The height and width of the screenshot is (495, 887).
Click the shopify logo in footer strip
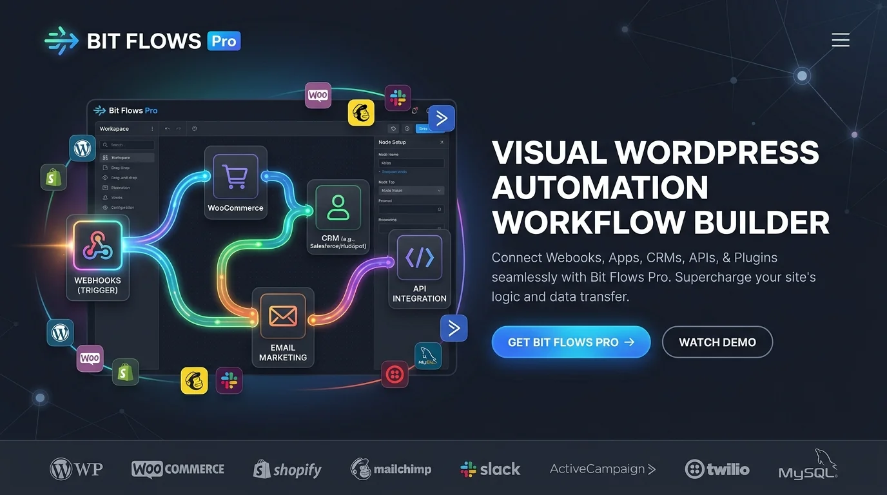(x=288, y=469)
